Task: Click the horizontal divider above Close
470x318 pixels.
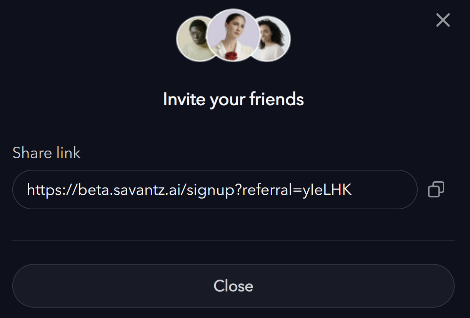Action: point(233,240)
